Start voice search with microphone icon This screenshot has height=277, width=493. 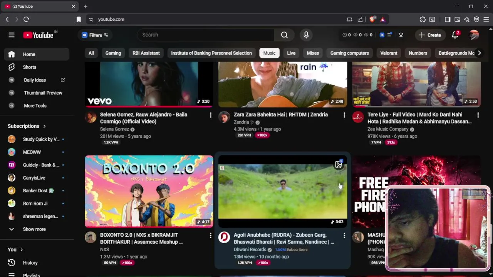(306, 35)
